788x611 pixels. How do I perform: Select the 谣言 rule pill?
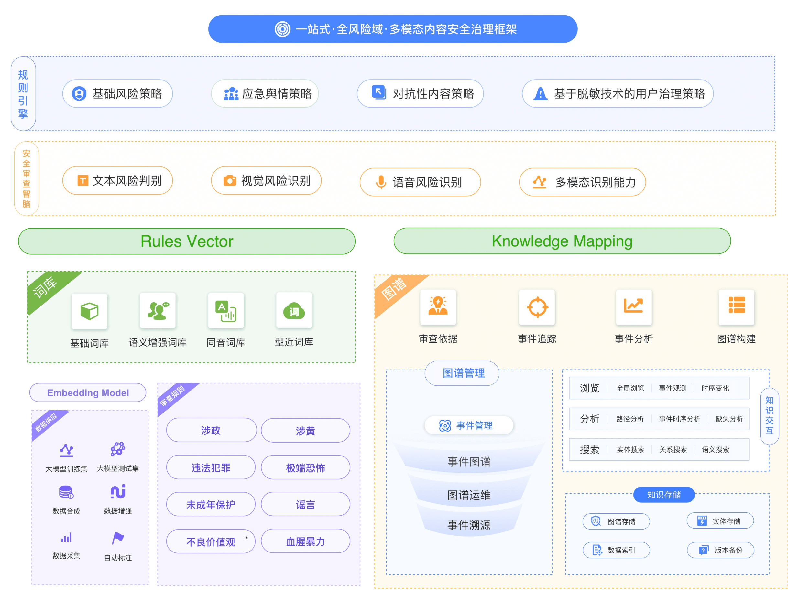click(305, 504)
